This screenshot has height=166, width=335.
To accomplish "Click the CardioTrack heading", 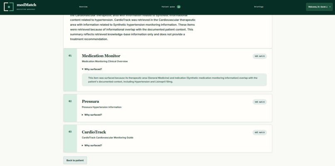I will click(x=94, y=132).
